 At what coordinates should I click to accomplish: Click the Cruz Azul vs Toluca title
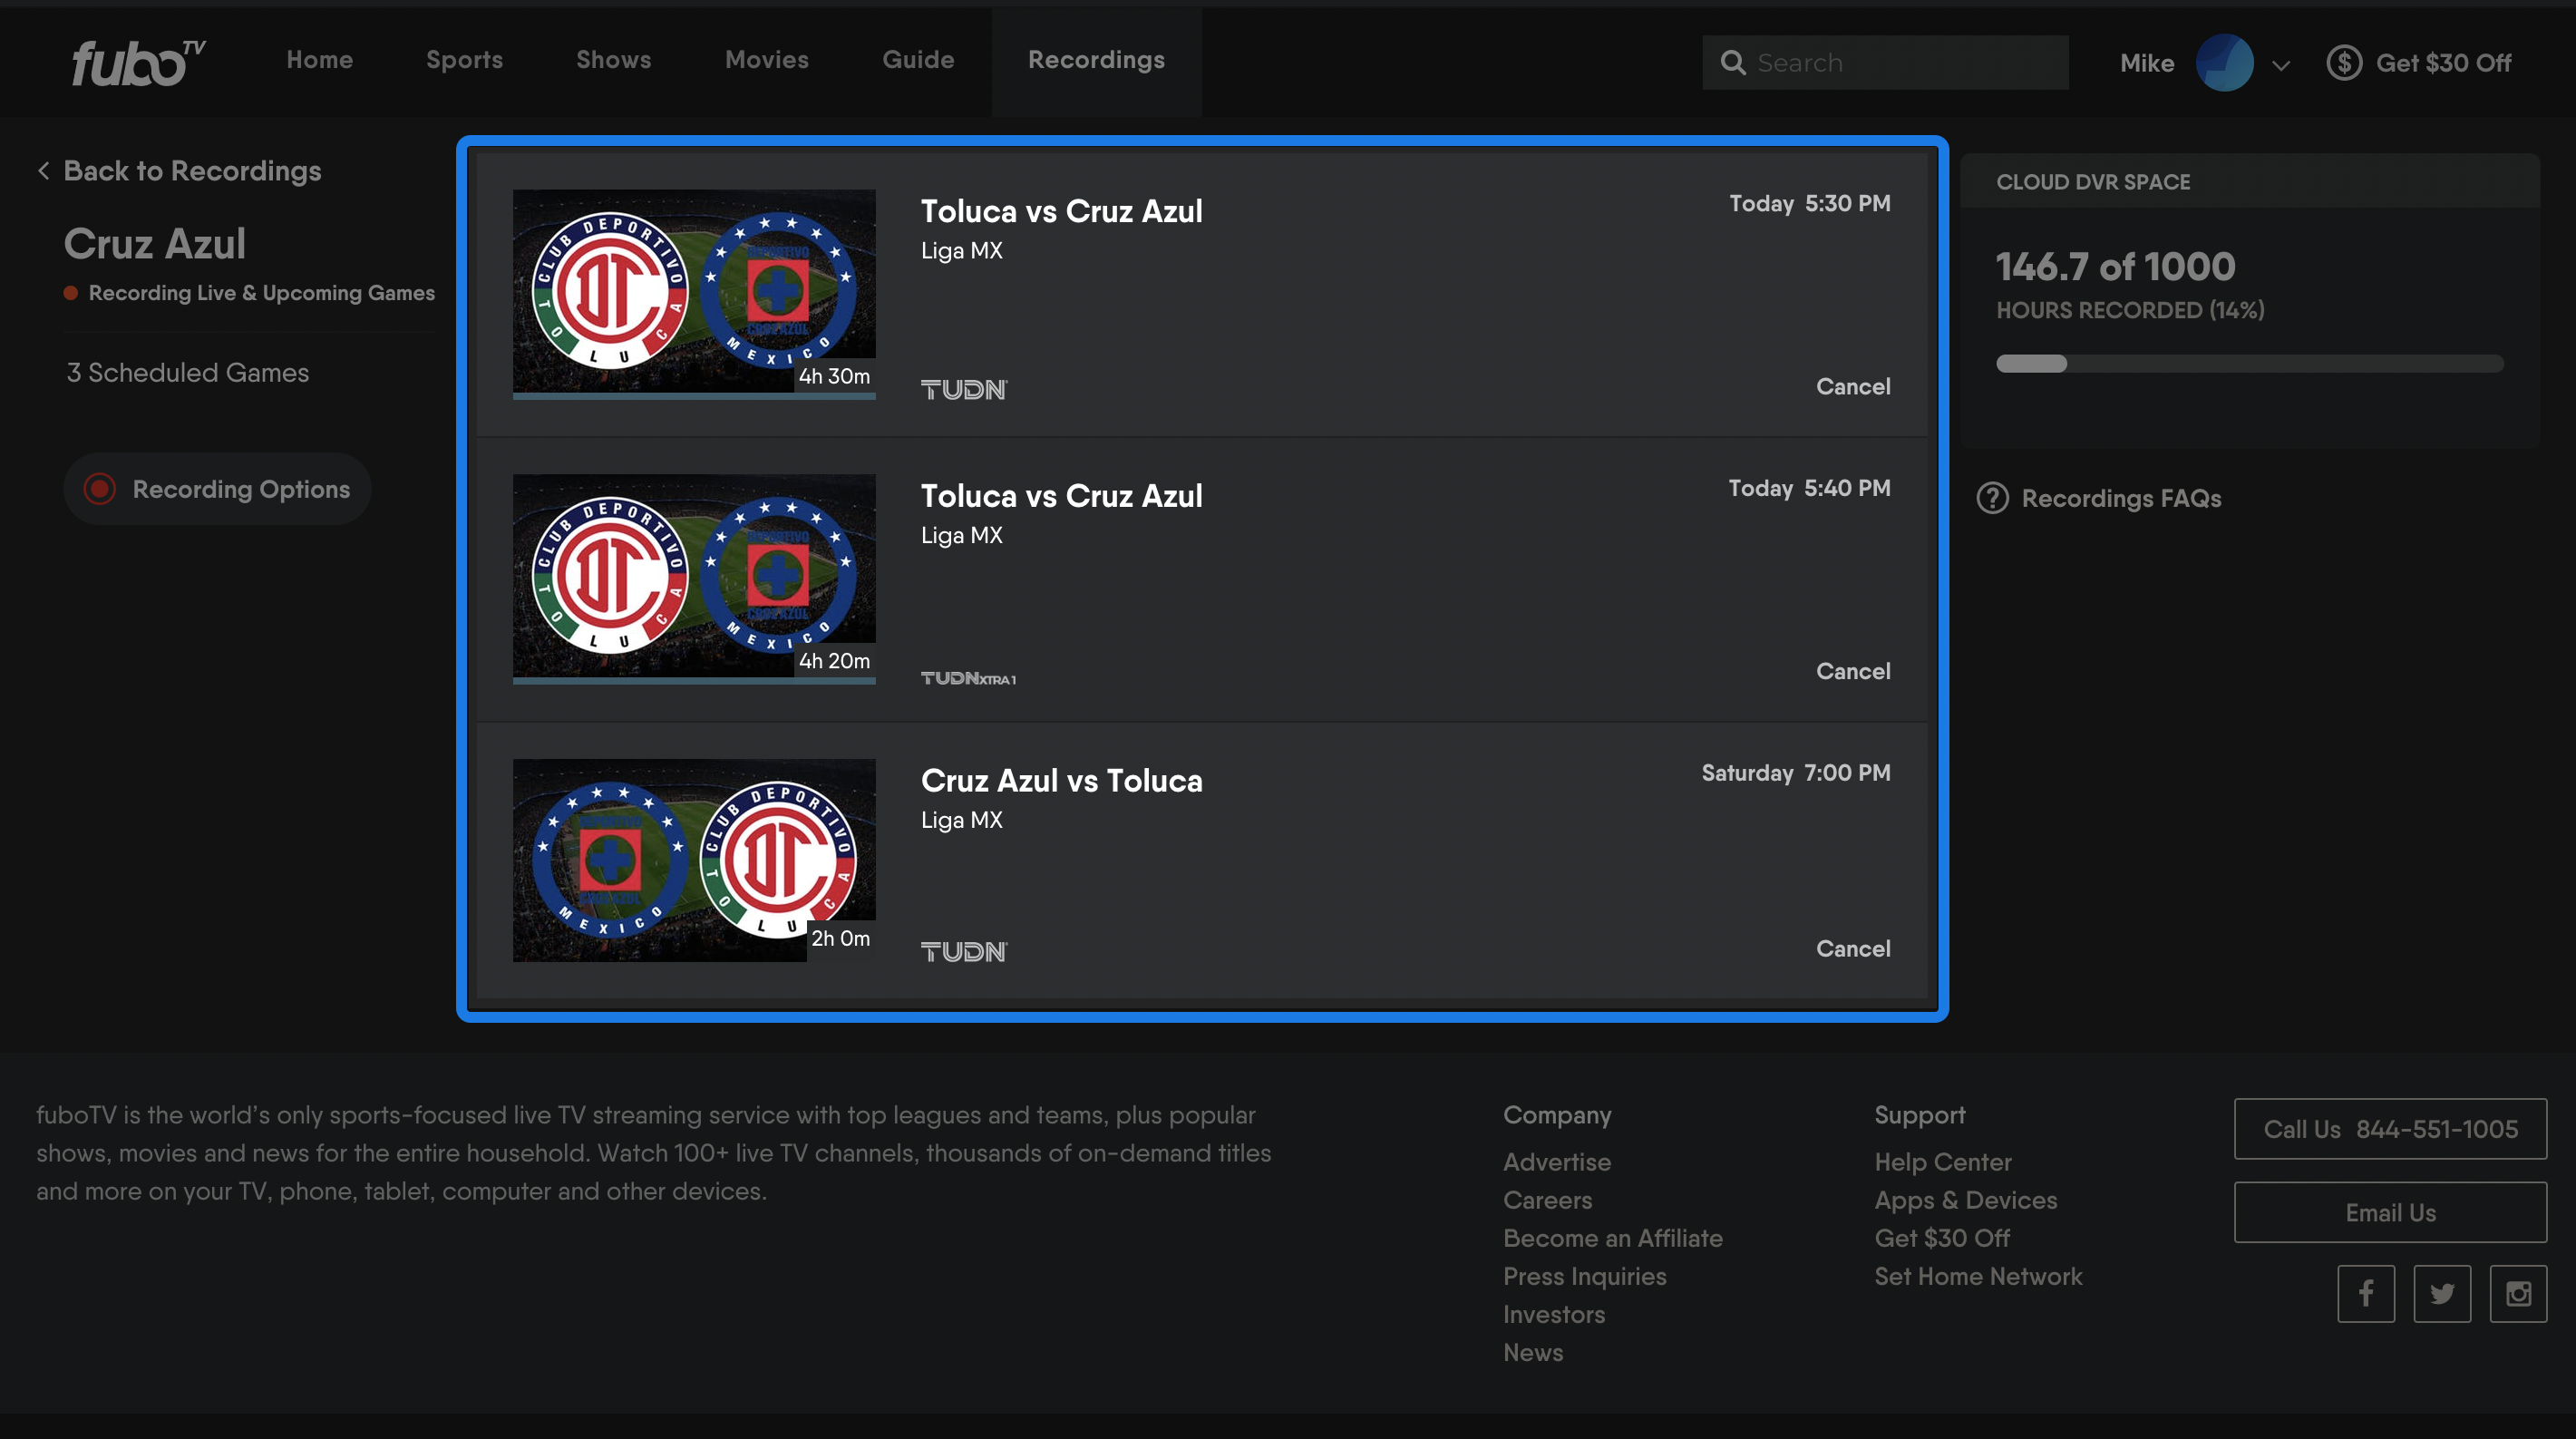click(1061, 781)
